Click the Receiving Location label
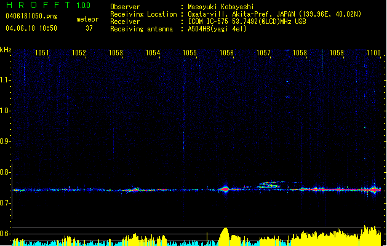This screenshot has width=387, height=246. click(143, 14)
